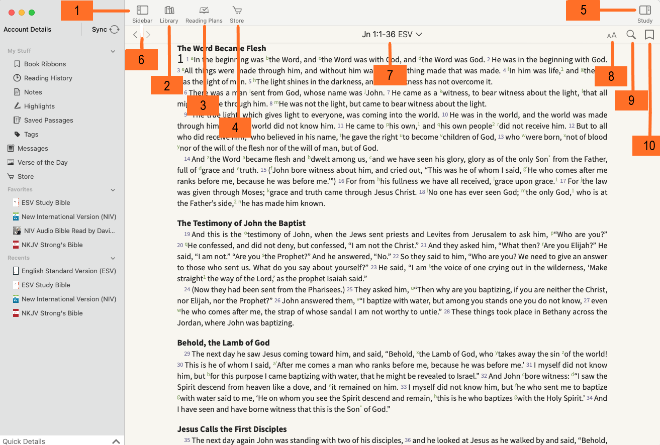The width and height of the screenshot is (660, 445).
Task: Toggle the Study panel button
Action: click(645, 14)
